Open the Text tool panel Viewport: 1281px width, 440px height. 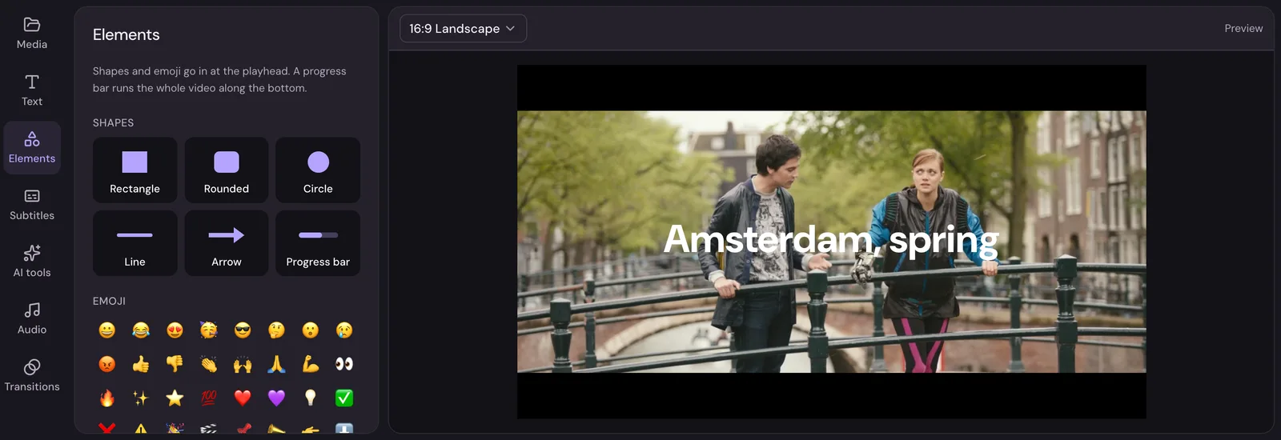coord(32,90)
